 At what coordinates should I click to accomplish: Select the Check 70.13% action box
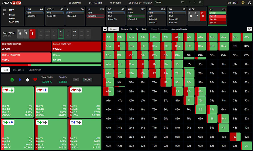tap(77, 57)
